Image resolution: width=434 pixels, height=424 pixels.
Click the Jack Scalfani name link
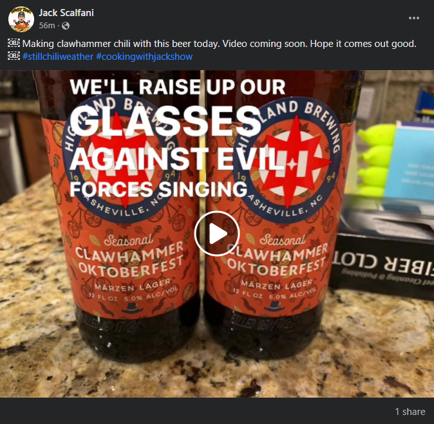66,13
